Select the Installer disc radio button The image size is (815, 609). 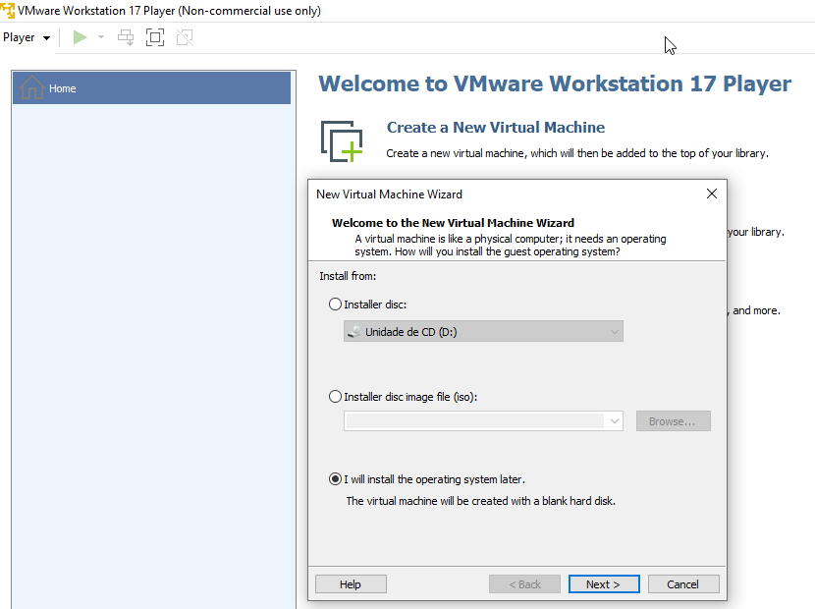click(x=335, y=304)
